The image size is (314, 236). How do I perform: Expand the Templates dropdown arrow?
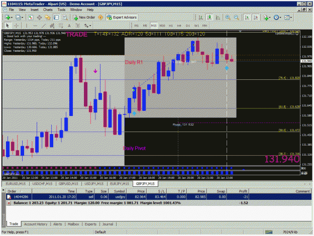tap(291, 18)
